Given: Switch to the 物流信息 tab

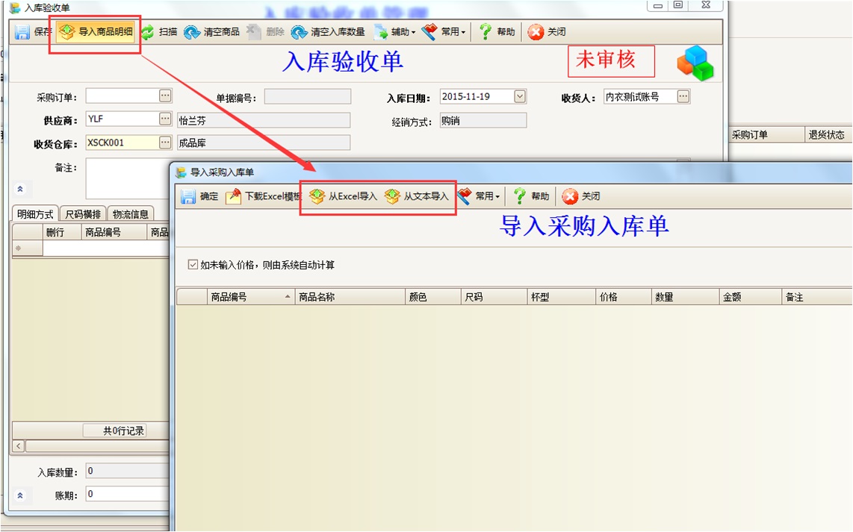Looking at the screenshot, I should pyautogui.click(x=130, y=214).
